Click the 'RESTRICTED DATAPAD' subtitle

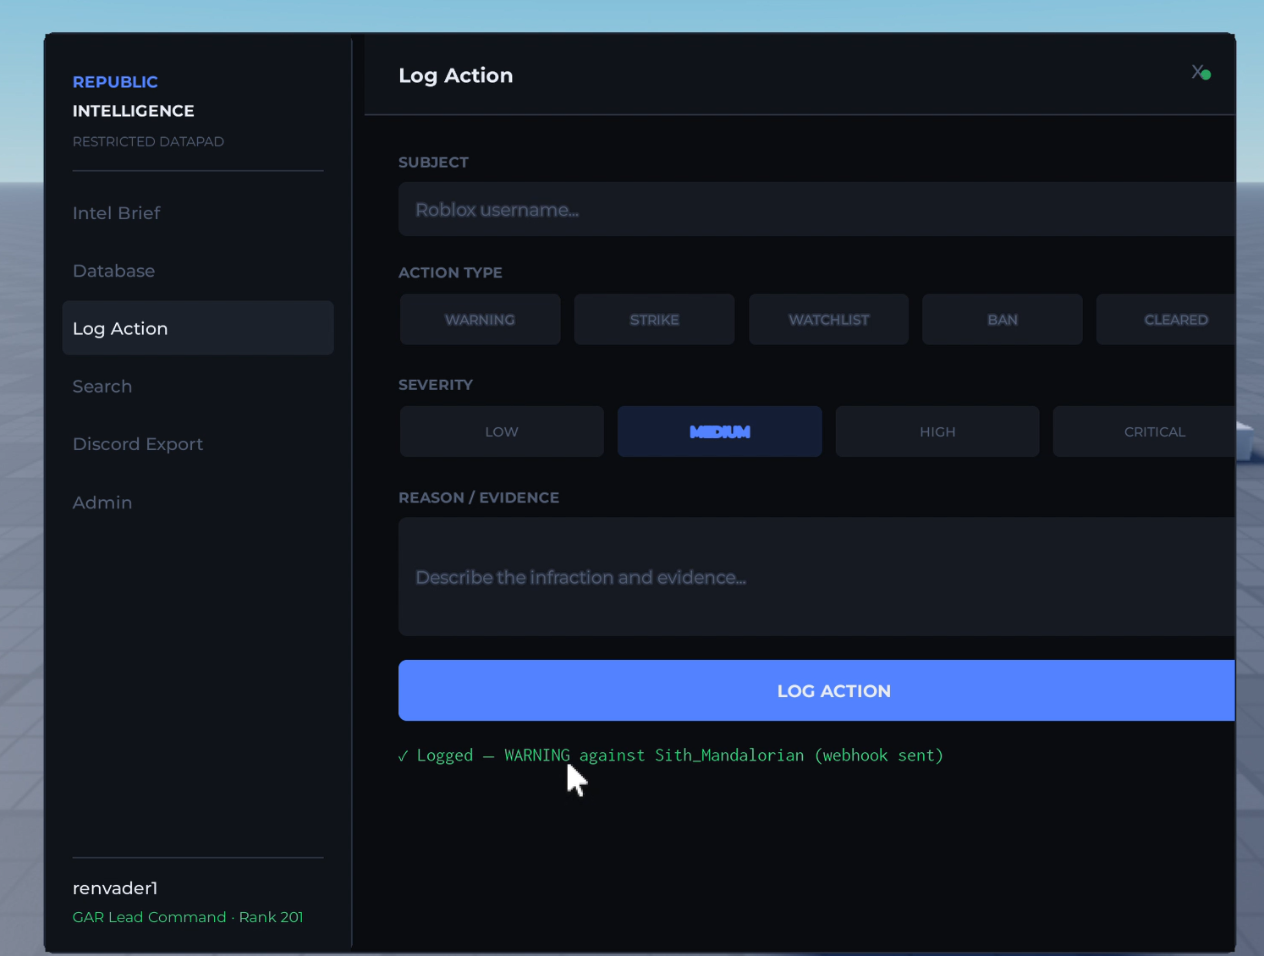click(x=148, y=141)
